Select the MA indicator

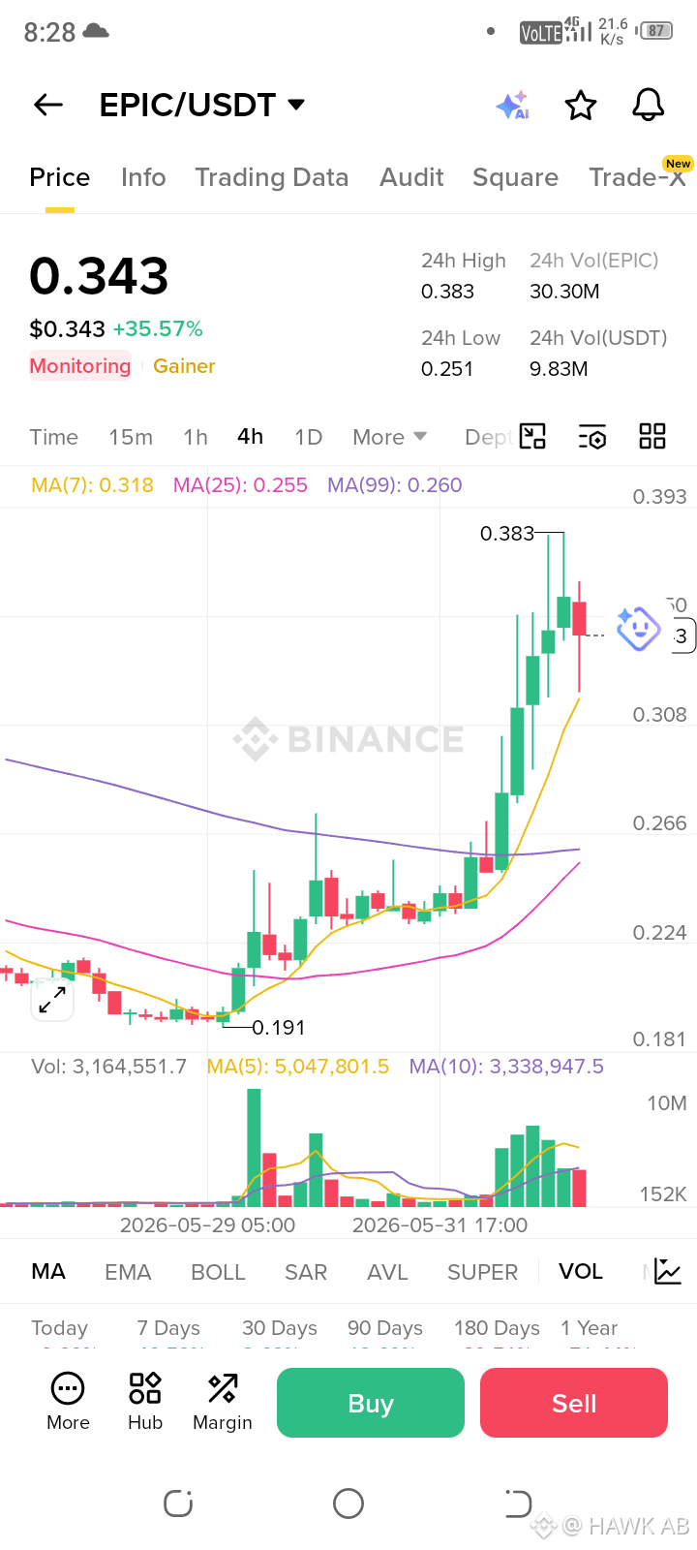(48, 1272)
